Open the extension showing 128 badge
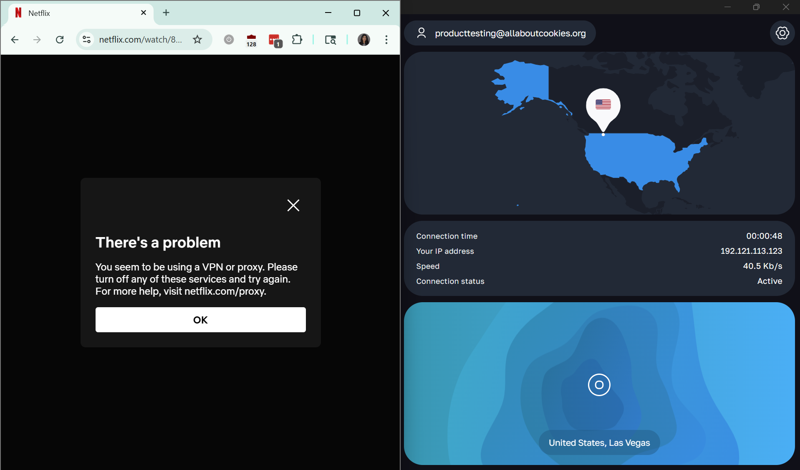This screenshot has height=470, width=800. (251, 40)
